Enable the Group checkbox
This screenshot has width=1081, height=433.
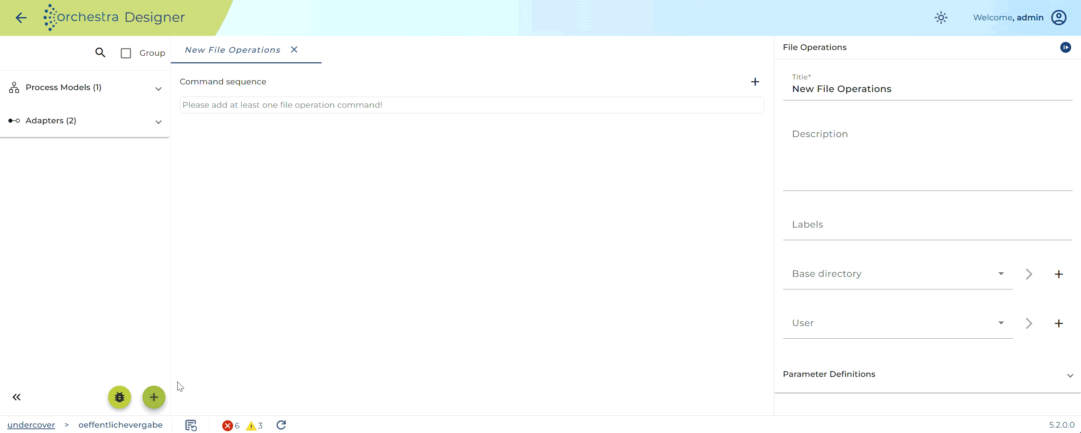[126, 53]
